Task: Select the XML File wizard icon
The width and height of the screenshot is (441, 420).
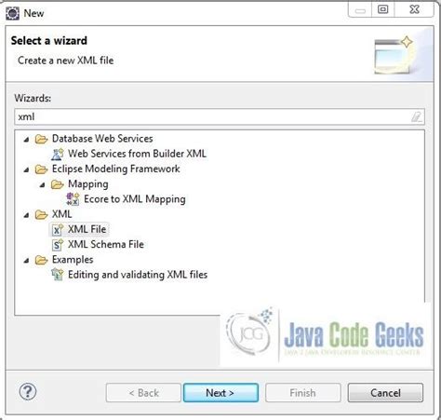Action: tap(57, 230)
